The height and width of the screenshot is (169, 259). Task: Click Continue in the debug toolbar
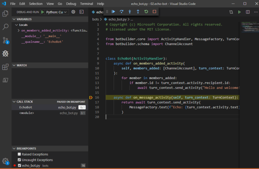coord(113,12)
